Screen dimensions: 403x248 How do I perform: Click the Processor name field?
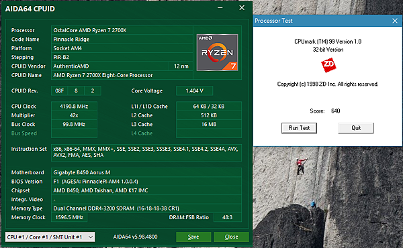tap(122, 30)
